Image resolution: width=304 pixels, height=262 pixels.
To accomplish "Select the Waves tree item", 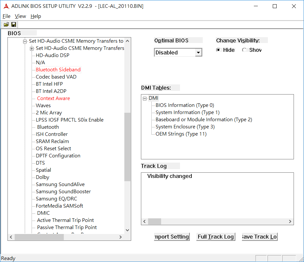I will pyautogui.click(x=43, y=106).
